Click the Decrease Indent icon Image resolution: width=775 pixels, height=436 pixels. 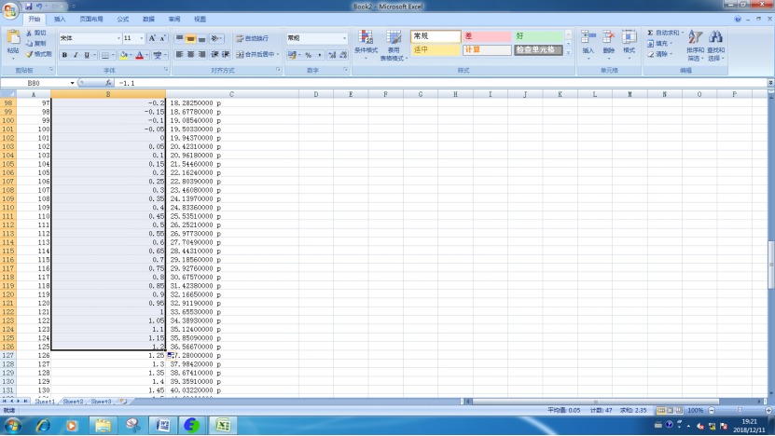point(215,54)
